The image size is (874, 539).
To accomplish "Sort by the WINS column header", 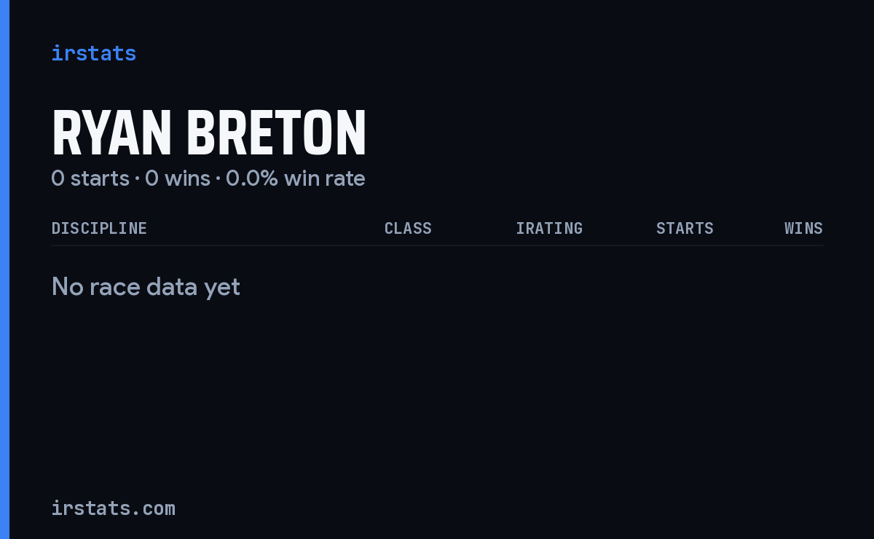I will pos(803,228).
